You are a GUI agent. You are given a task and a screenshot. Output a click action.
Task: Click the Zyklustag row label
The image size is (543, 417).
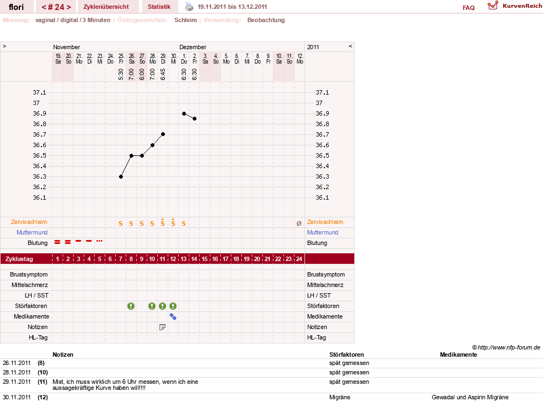pyautogui.click(x=19, y=259)
